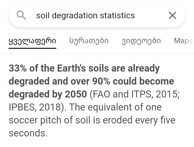Image resolution: width=194 pixels, height=147 pixels.
Task: Place cursor on 'degradation' in the query
Action: click(74, 15)
